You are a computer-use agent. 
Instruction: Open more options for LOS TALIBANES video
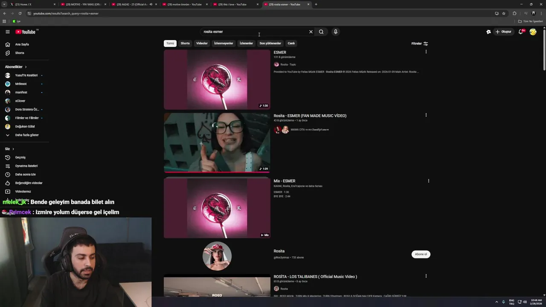(x=426, y=276)
